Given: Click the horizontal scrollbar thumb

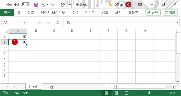Looking at the screenshot, I should tap(141, 87).
